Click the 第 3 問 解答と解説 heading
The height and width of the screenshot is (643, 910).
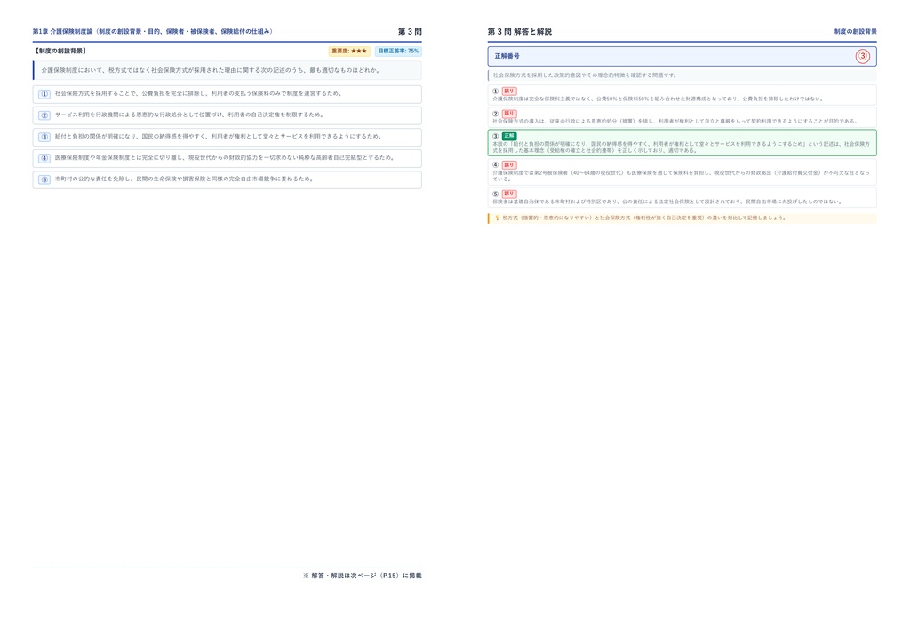519,31
